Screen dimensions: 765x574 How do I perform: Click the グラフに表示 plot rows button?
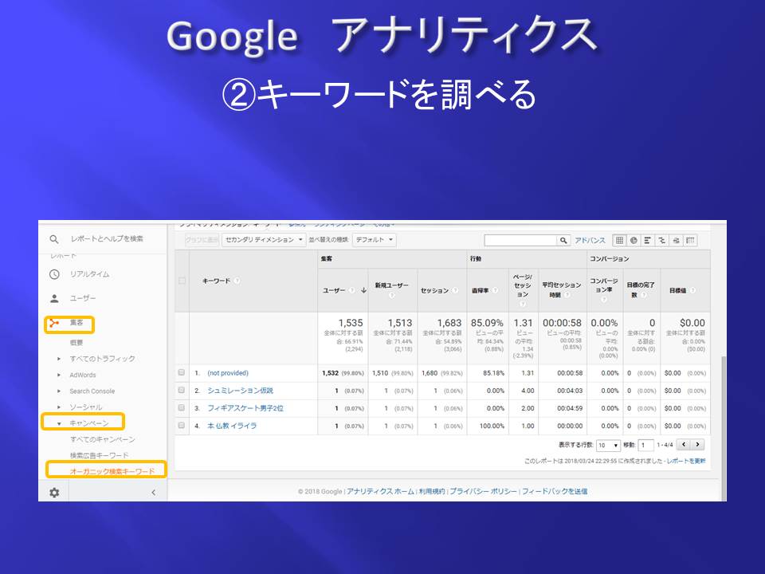tap(202, 240)
